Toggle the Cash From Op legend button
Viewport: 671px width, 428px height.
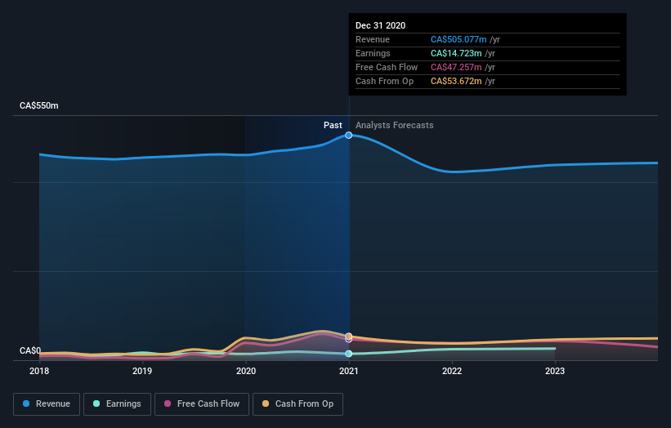click(297, 404)
